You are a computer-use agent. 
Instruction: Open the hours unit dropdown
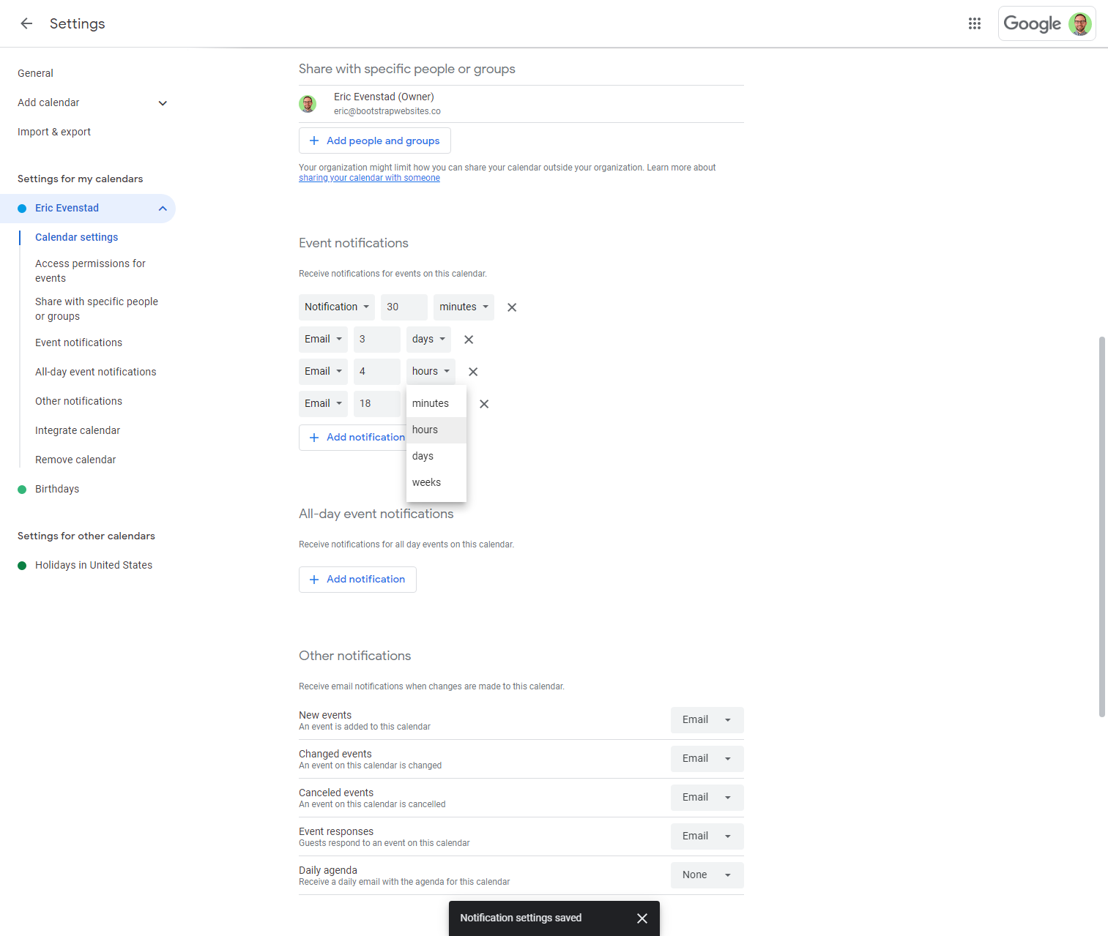pyautogui.click(x=431, y=372)
